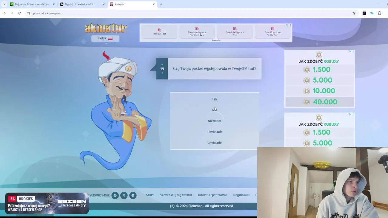Focus the address bar with pl.akinator.com/game

tap(191, 13)
